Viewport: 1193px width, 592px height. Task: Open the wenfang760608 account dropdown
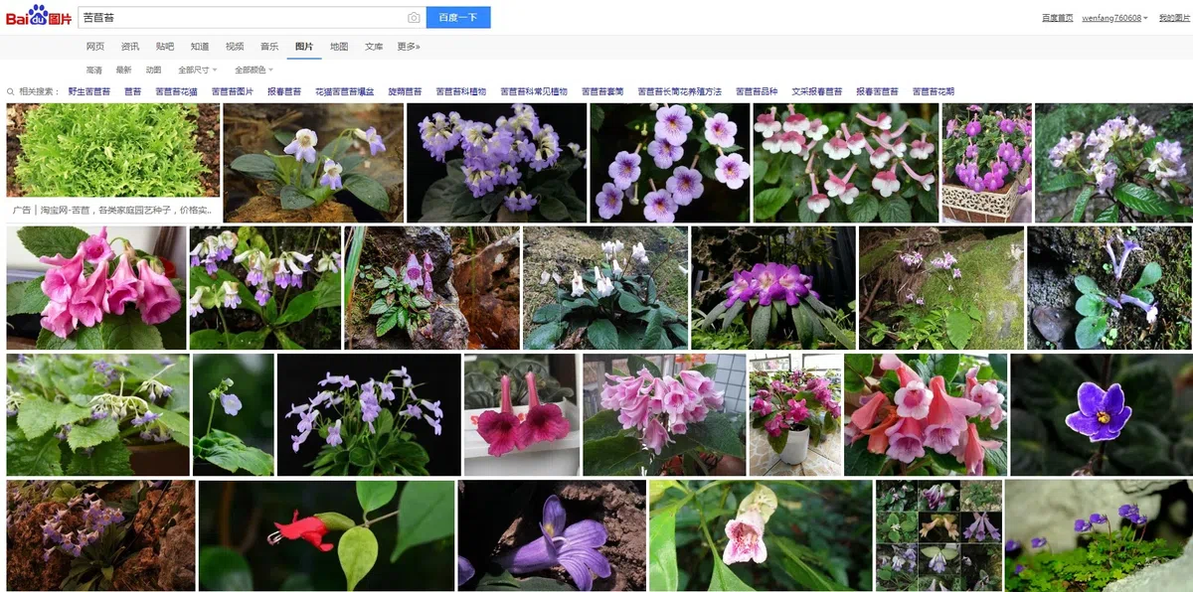pyautogui.click(x=1114, y=18)
